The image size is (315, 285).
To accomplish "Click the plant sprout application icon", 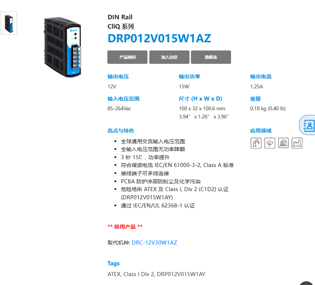I will 270,143.
